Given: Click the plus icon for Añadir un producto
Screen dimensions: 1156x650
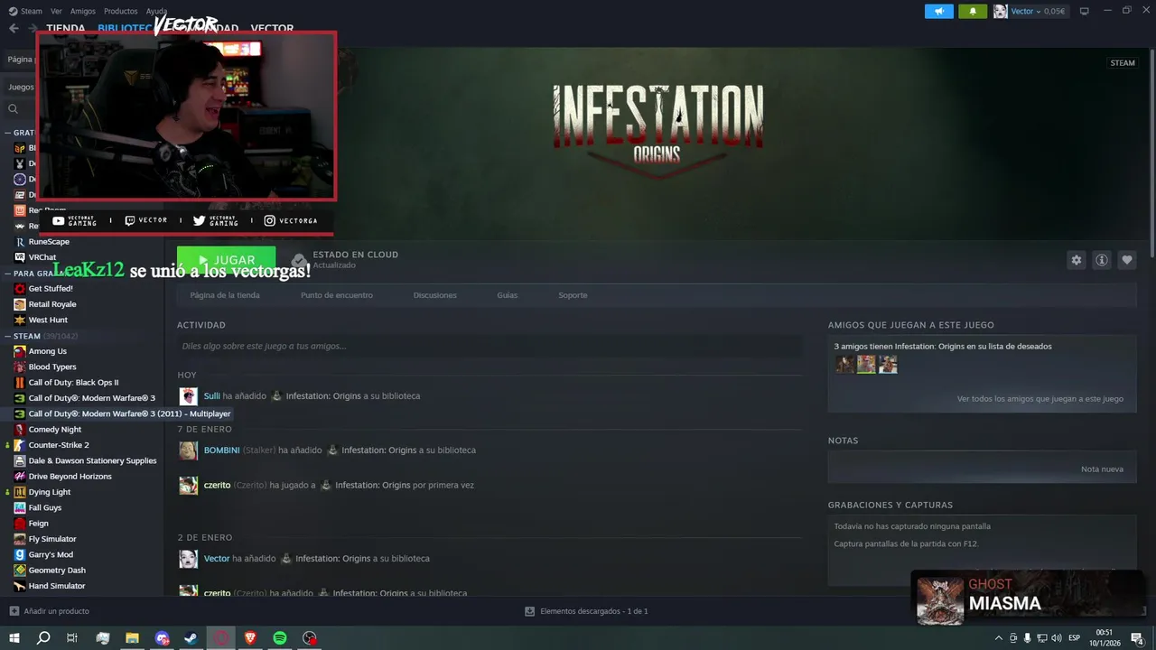Looking at the screenshot, I should click(14, 611).
